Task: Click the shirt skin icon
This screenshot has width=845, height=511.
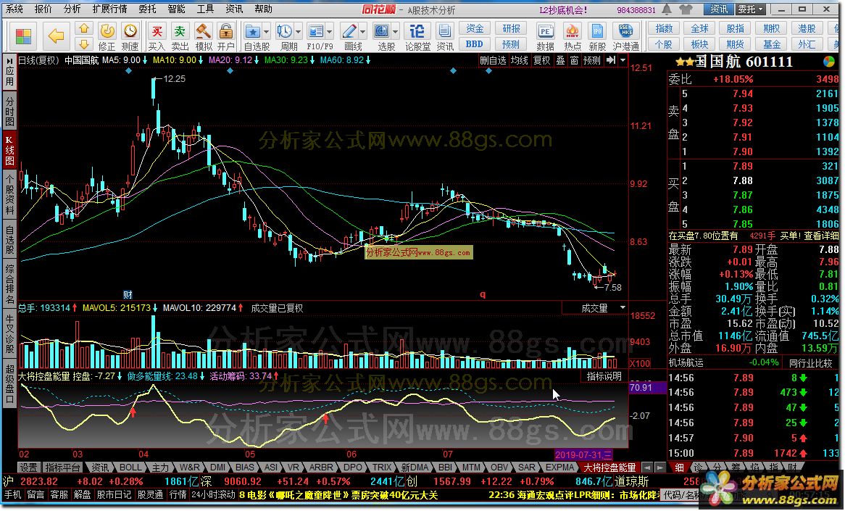Action: [x=686, y=9]
